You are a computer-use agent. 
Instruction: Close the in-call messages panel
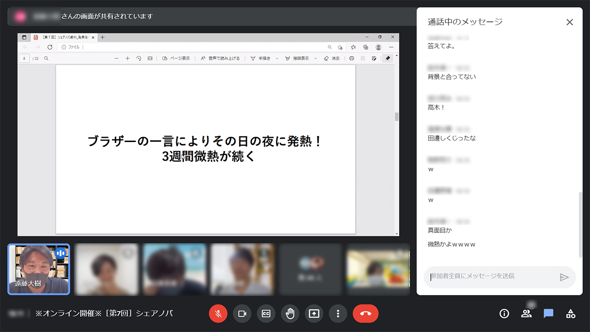[x=570, y=22]
